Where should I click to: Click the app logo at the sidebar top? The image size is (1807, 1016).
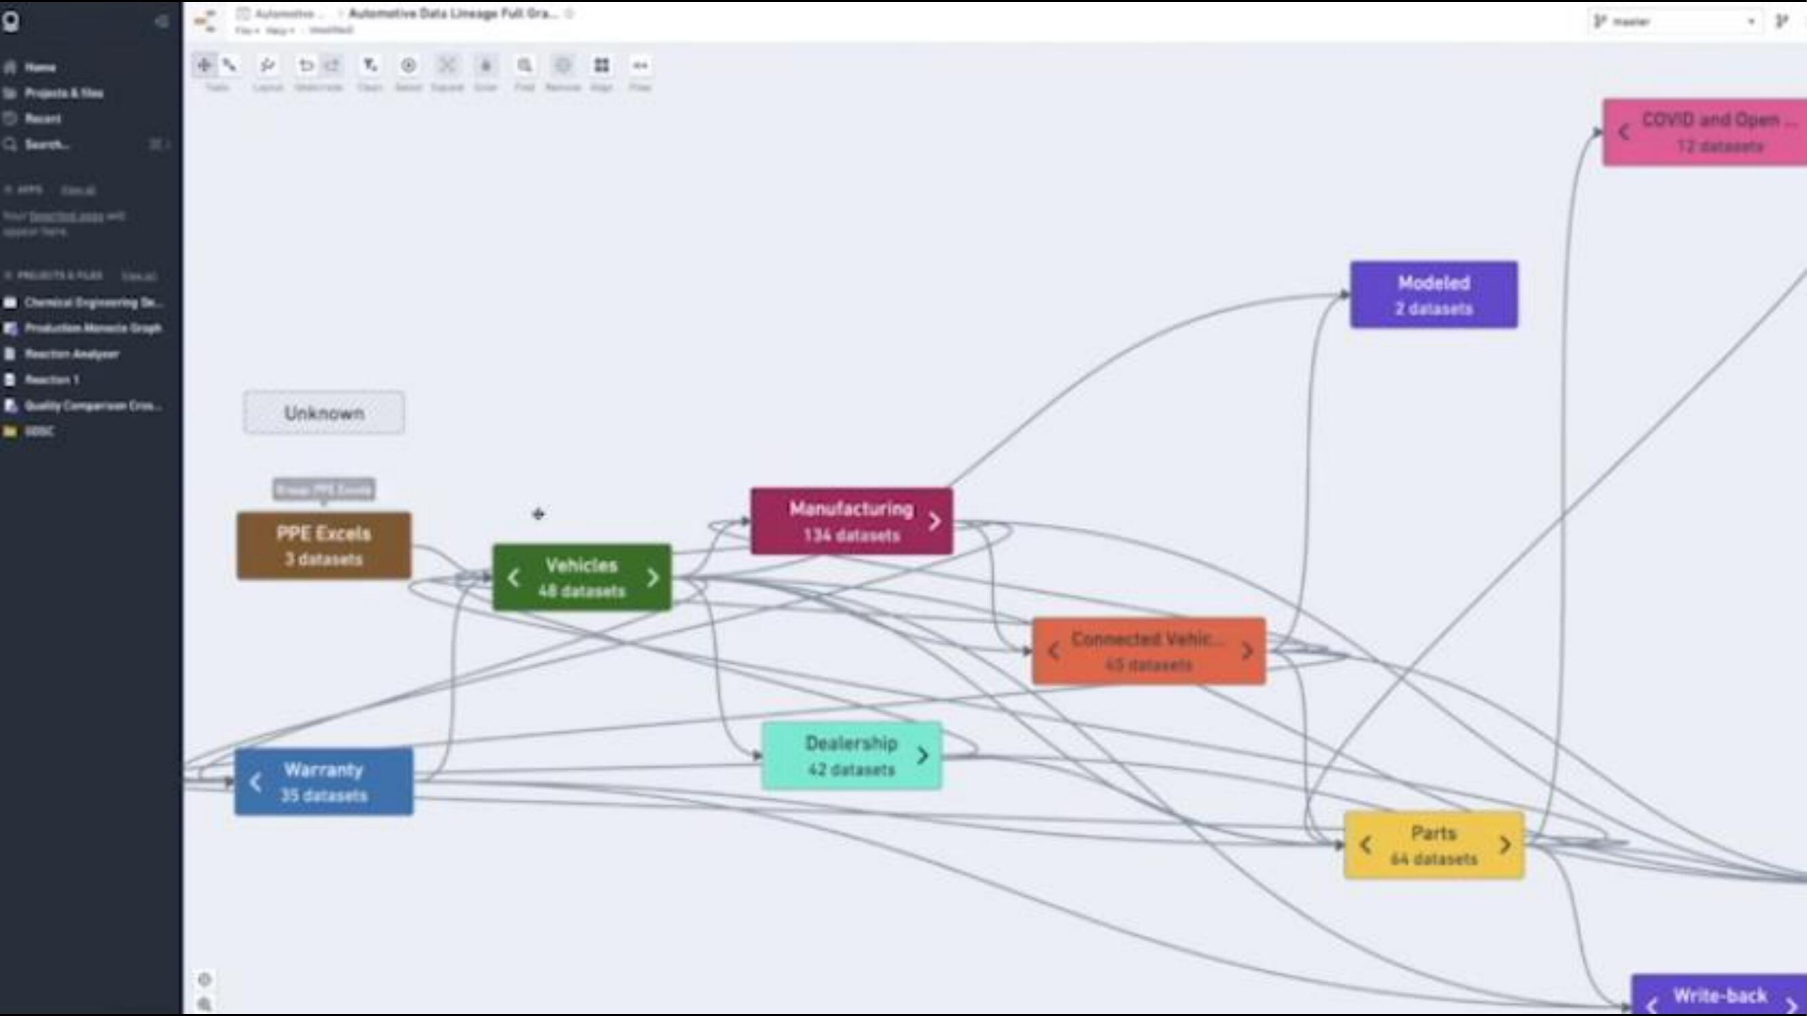pyautogui.click(x=11, y=21)
